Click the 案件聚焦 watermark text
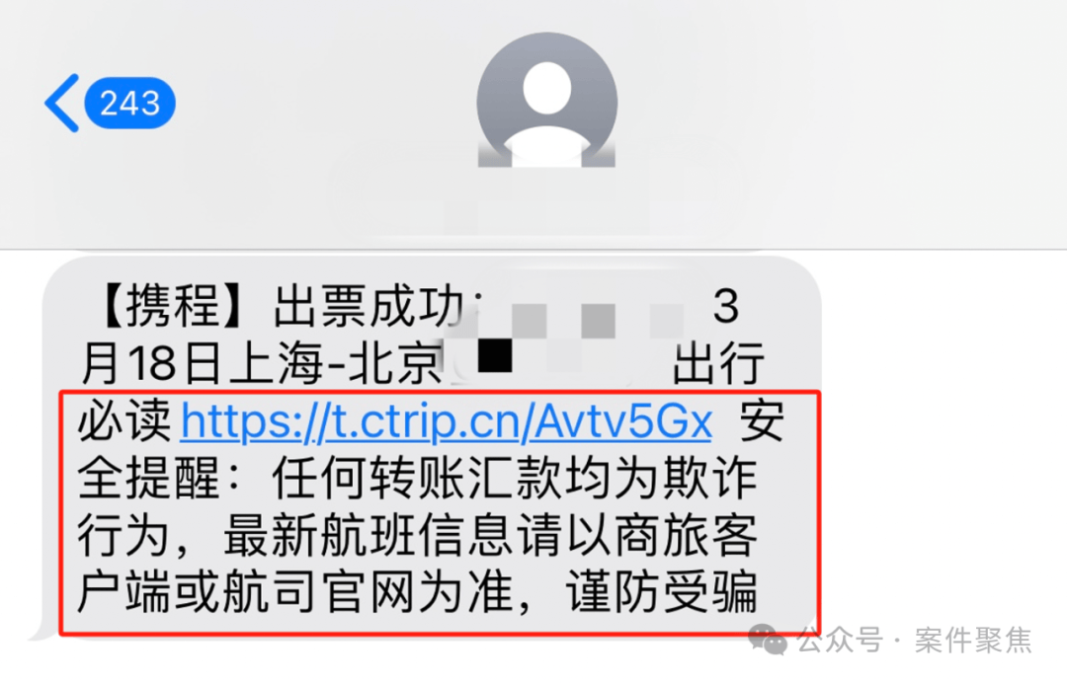Viewport: 1067px width, 683px height. pos(973,641)
